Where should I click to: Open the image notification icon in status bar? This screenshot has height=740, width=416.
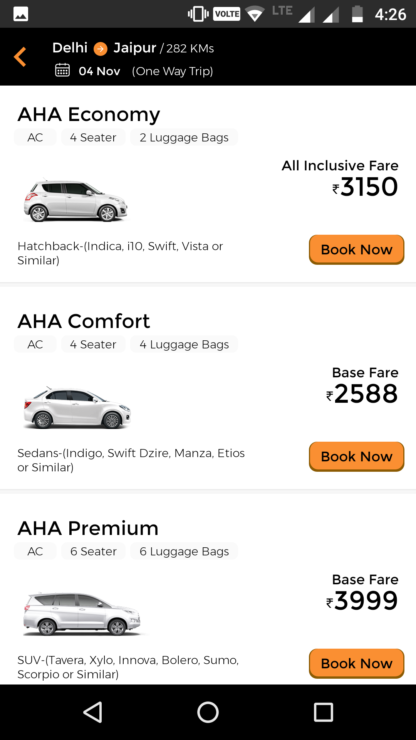[x=21, y=14]
